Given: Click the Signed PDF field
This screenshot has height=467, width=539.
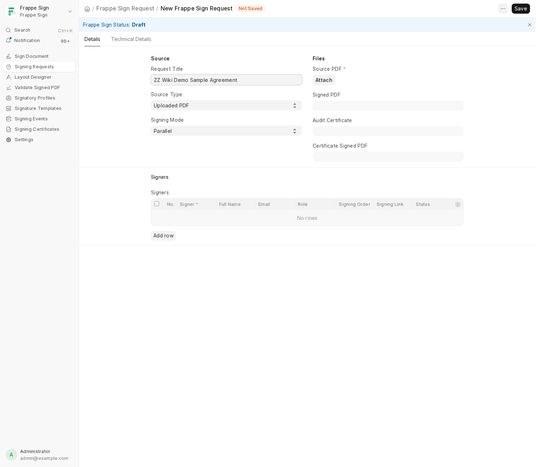Looking at the screenshot, I should (x=388, y=106).
